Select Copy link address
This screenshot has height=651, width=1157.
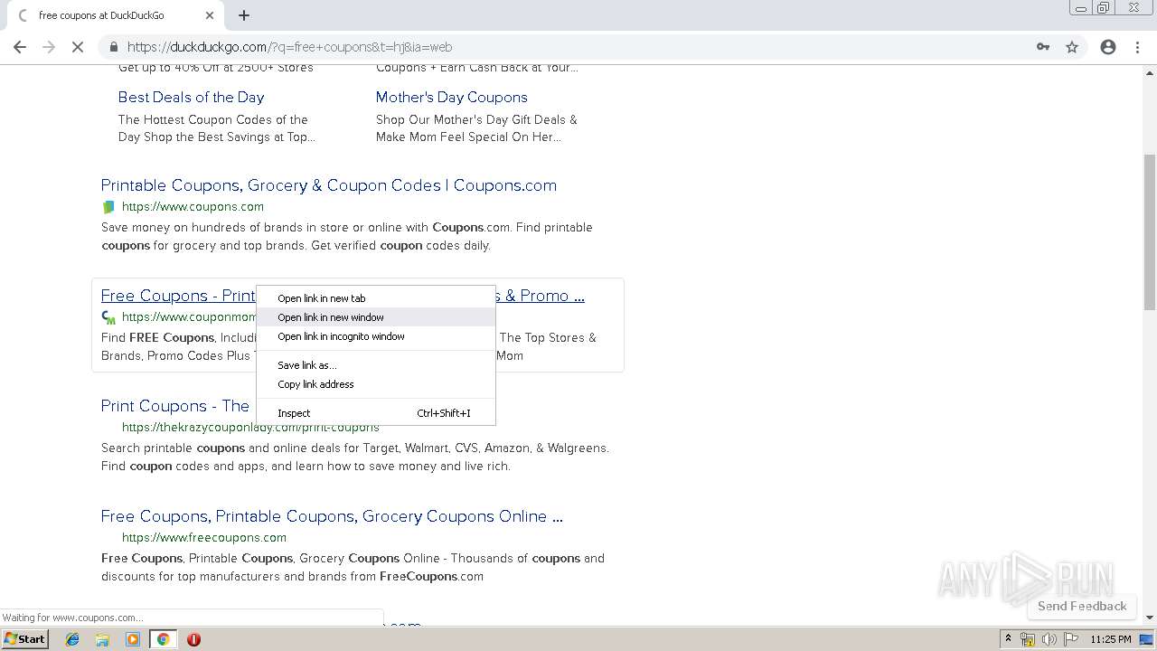376,384
